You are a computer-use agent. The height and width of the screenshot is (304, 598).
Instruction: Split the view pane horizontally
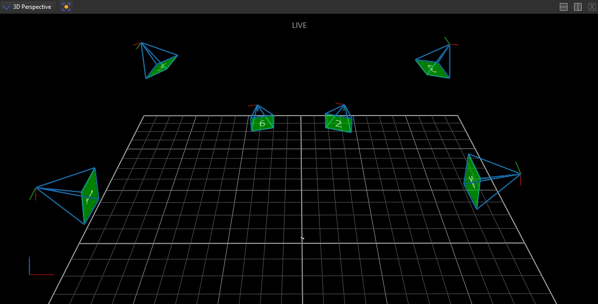pos(564,7)
